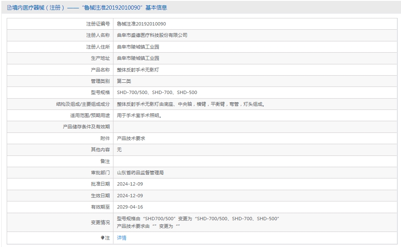Click the 变更情况 label
This screenshot has width=401, height=247.
click(100, 222)
